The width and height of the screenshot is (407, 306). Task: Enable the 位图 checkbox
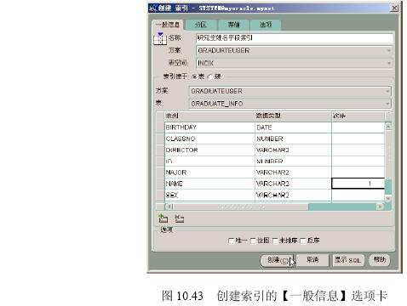(x=253, y=241)
